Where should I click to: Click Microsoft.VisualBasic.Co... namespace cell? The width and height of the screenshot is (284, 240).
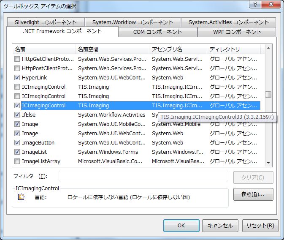point(110,161)
